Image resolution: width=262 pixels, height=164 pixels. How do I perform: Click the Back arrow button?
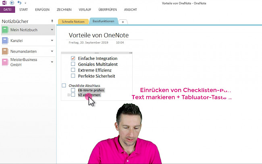tap(12, 3)
